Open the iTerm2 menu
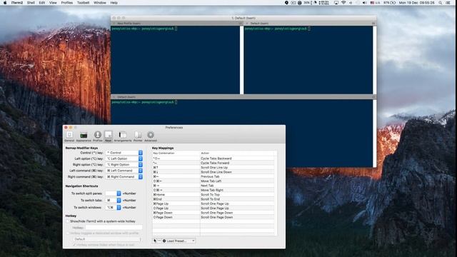Screen dimensions: 457x257 17,3
